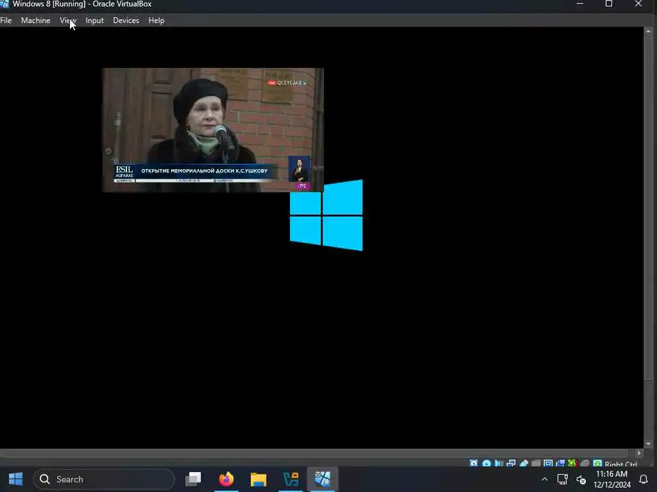657x492 pixels.
Task: Click the news video thumbnail in the VM
Action: tap(213, 129)
